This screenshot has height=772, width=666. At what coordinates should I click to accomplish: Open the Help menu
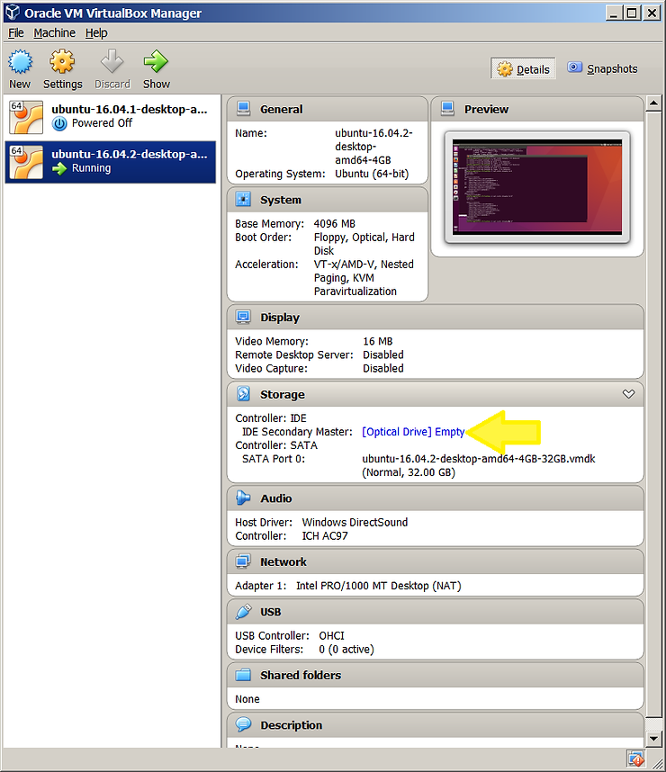tap(96, 33)
